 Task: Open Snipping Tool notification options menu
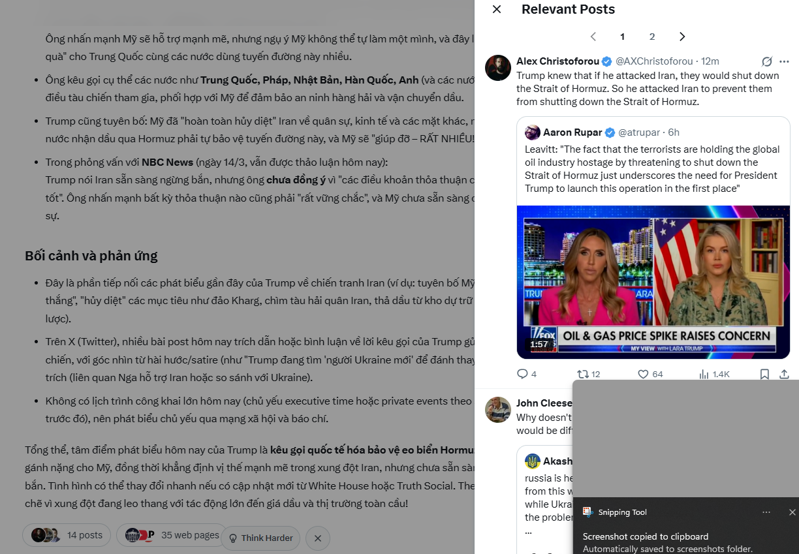point(766,512)
